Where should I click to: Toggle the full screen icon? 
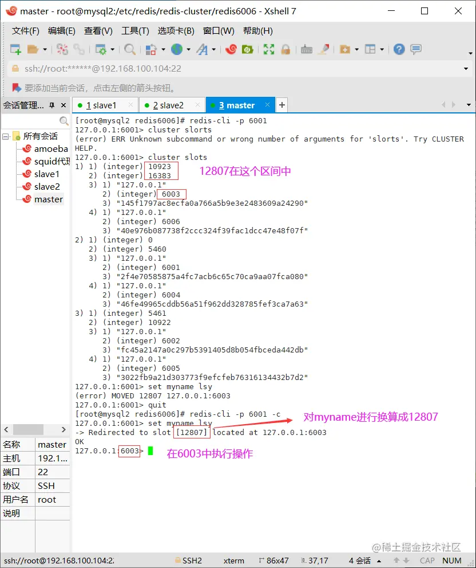click(269, 49)
